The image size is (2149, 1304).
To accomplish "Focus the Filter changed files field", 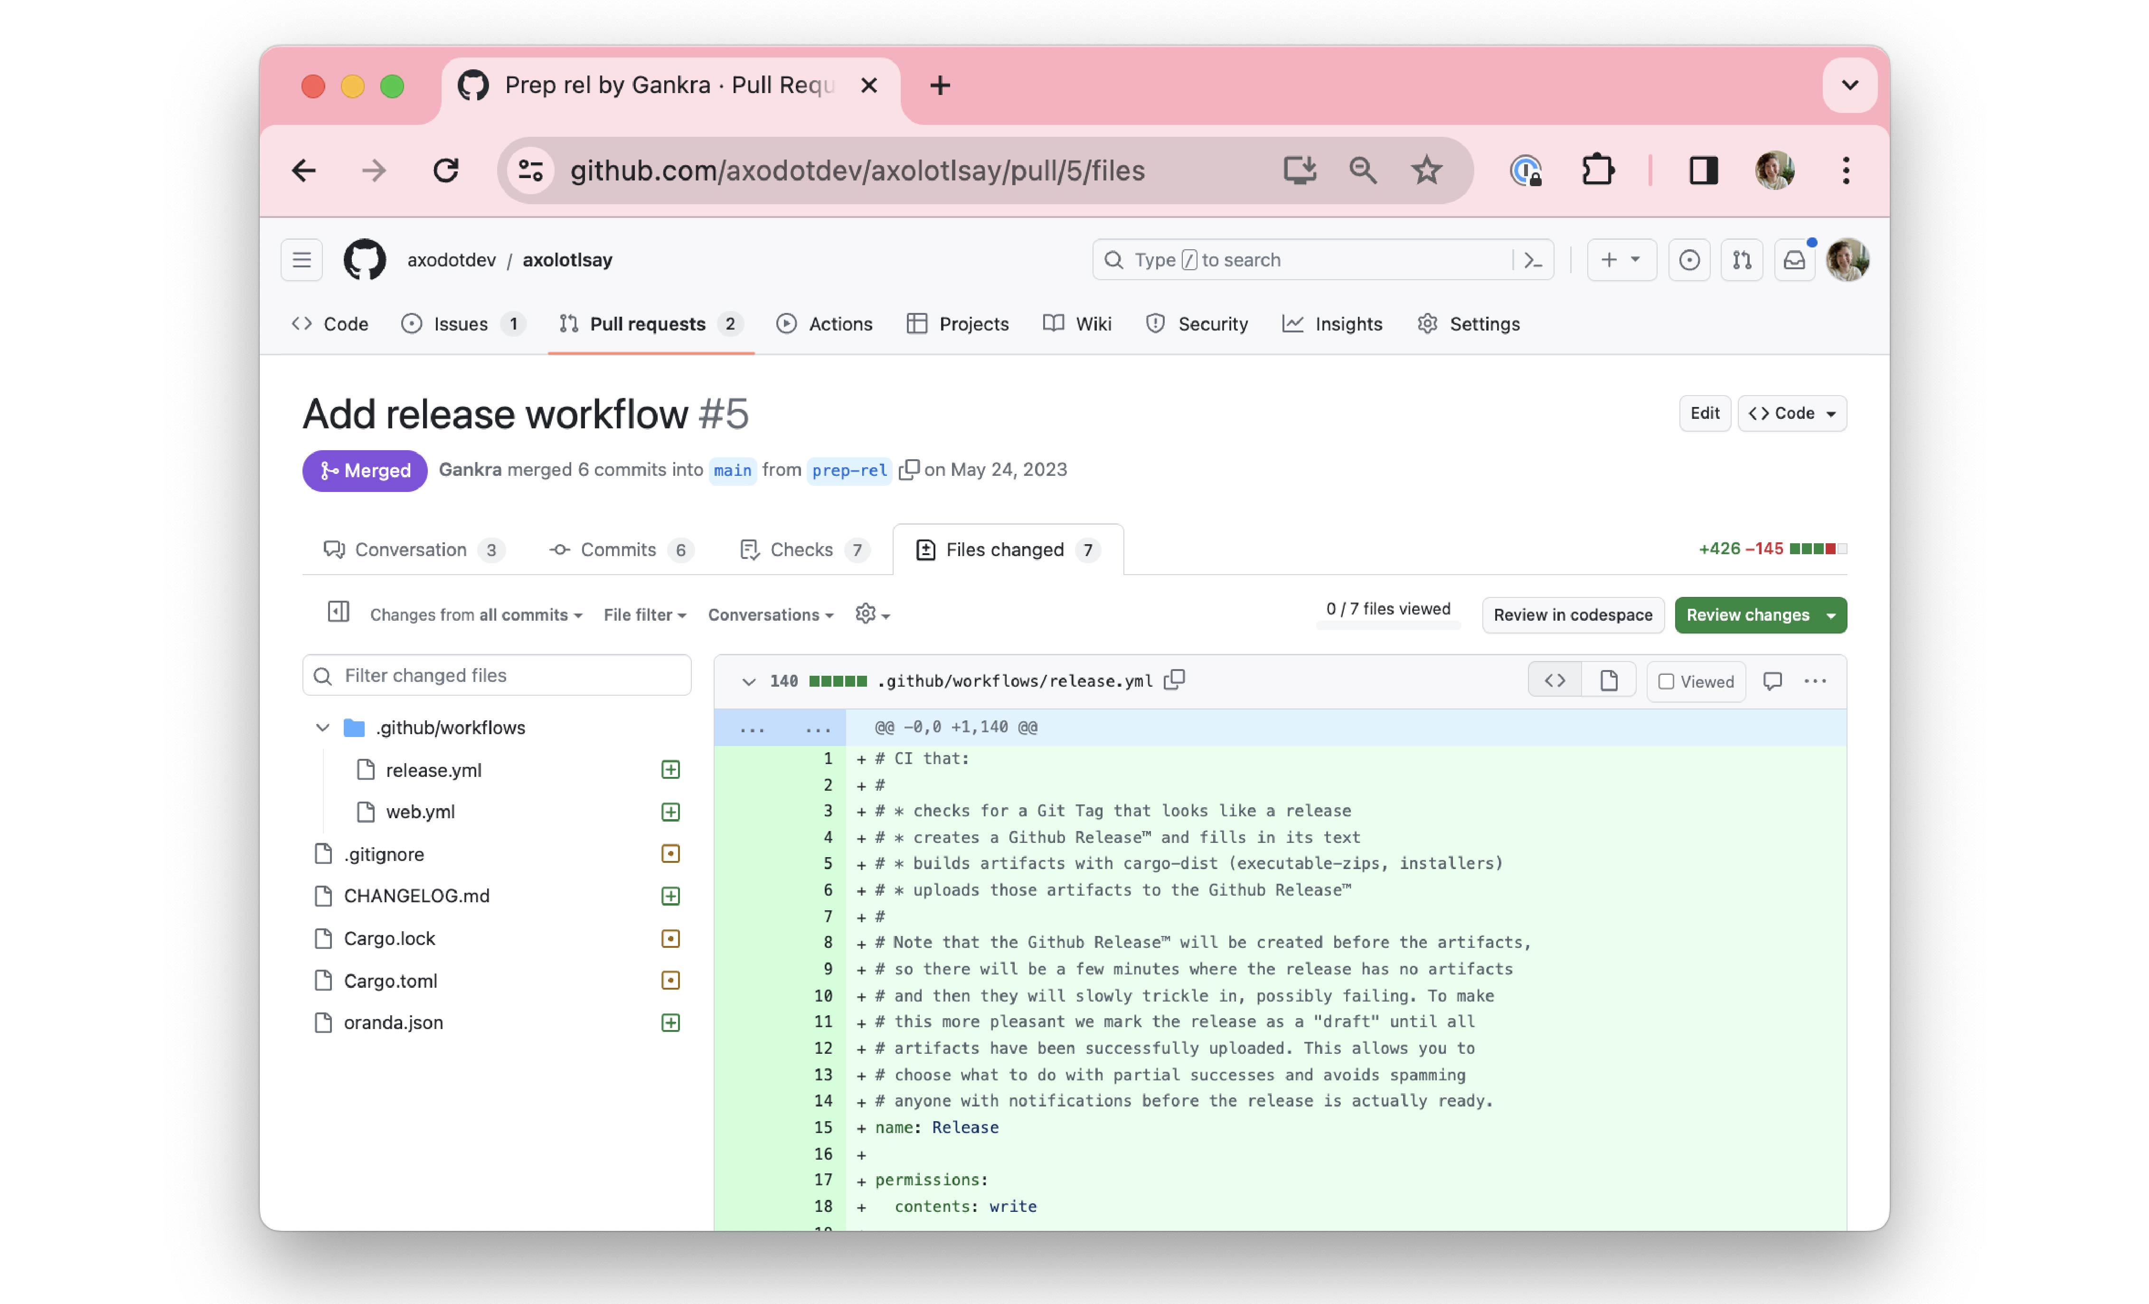I will coord(497,675).
